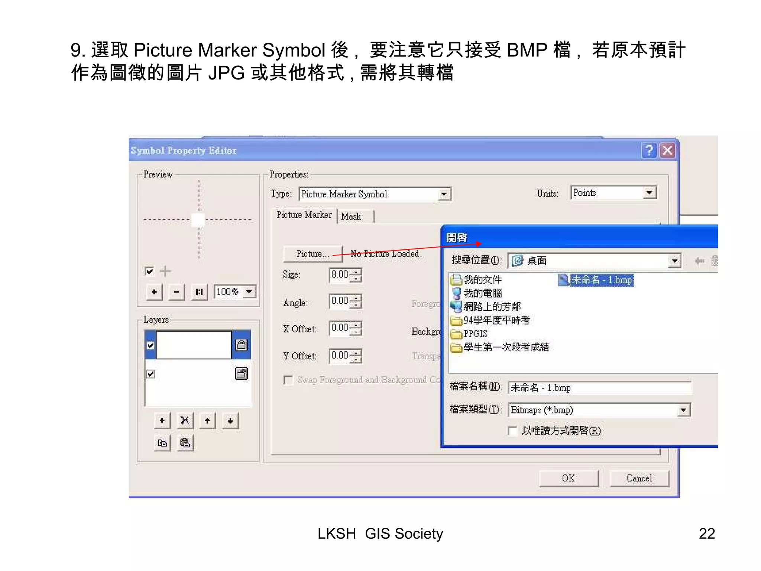Click the back arrow in the open dialog
Viewport: 761px width, 571px height.
[x=700, y=261]
